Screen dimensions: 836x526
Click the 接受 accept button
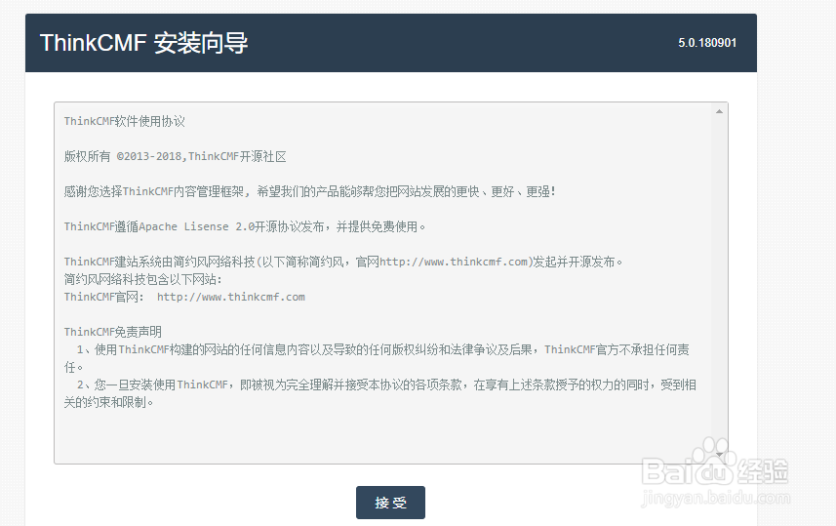point(390,502)
